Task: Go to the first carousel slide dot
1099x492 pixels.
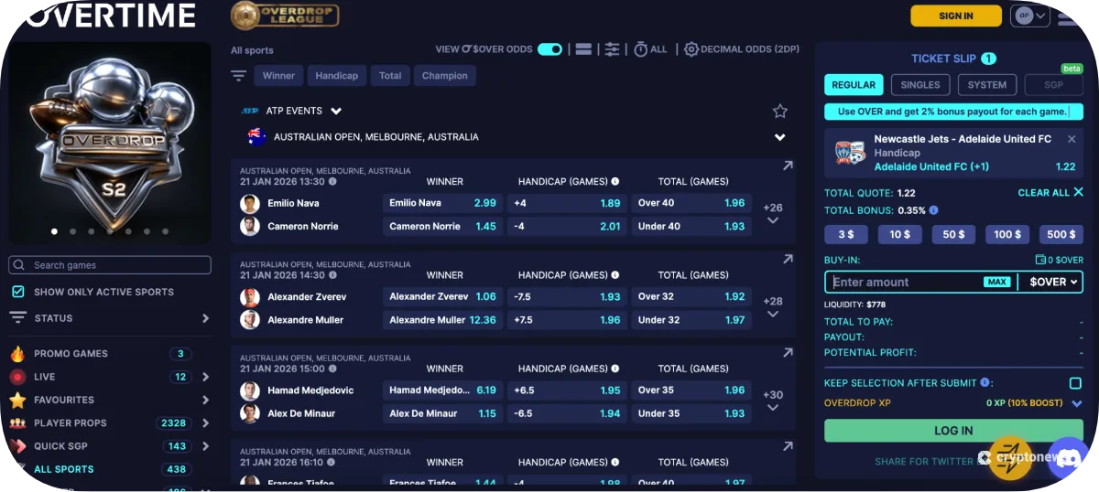Action: 54,232
